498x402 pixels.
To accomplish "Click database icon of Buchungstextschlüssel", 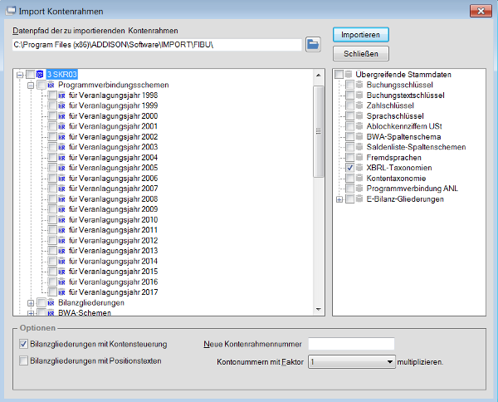I will point(359,96).
